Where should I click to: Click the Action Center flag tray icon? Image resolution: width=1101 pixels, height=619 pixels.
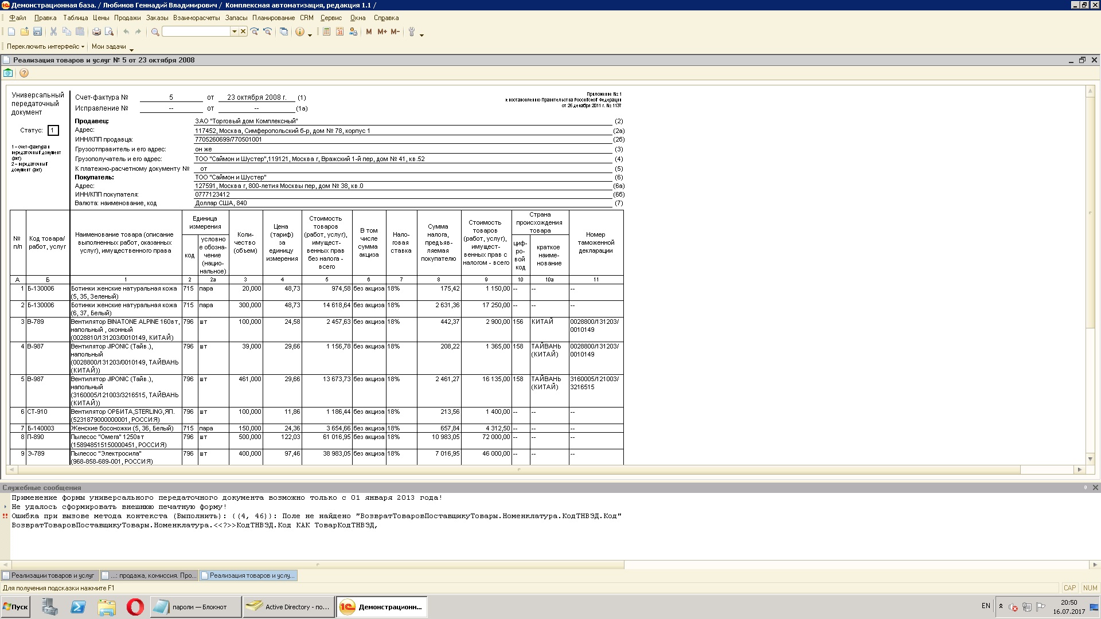point(1040,607)
